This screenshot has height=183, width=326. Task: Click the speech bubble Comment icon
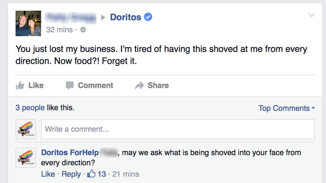(70, 85)
